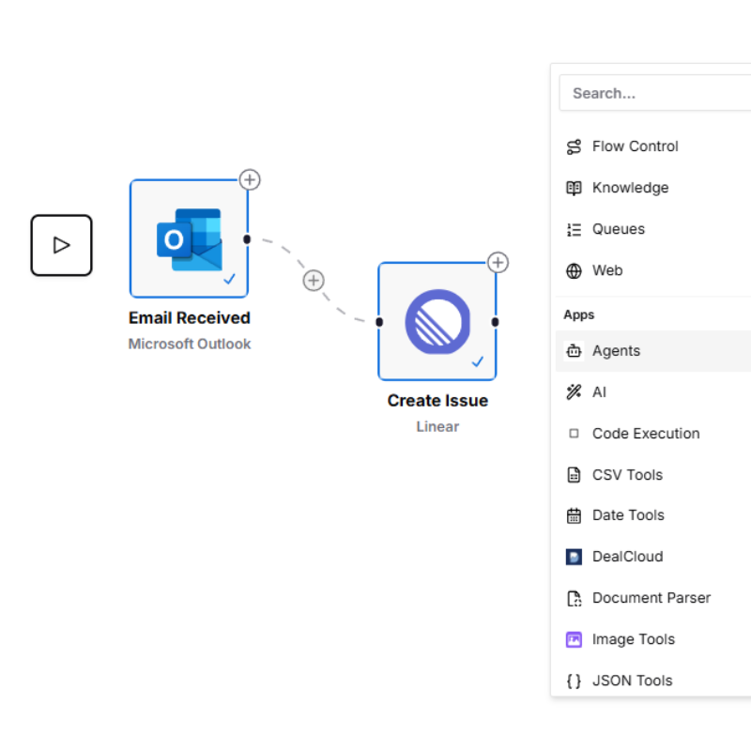Select Image Tools app

click(x=653, y=640)
